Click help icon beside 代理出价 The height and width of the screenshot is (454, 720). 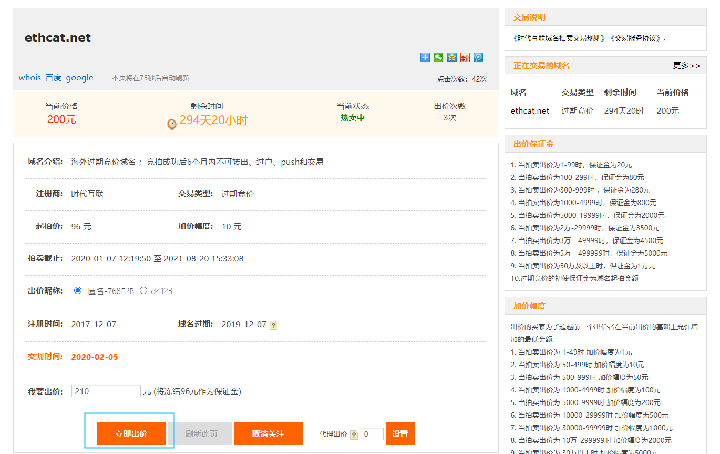[x=354, y=435]
